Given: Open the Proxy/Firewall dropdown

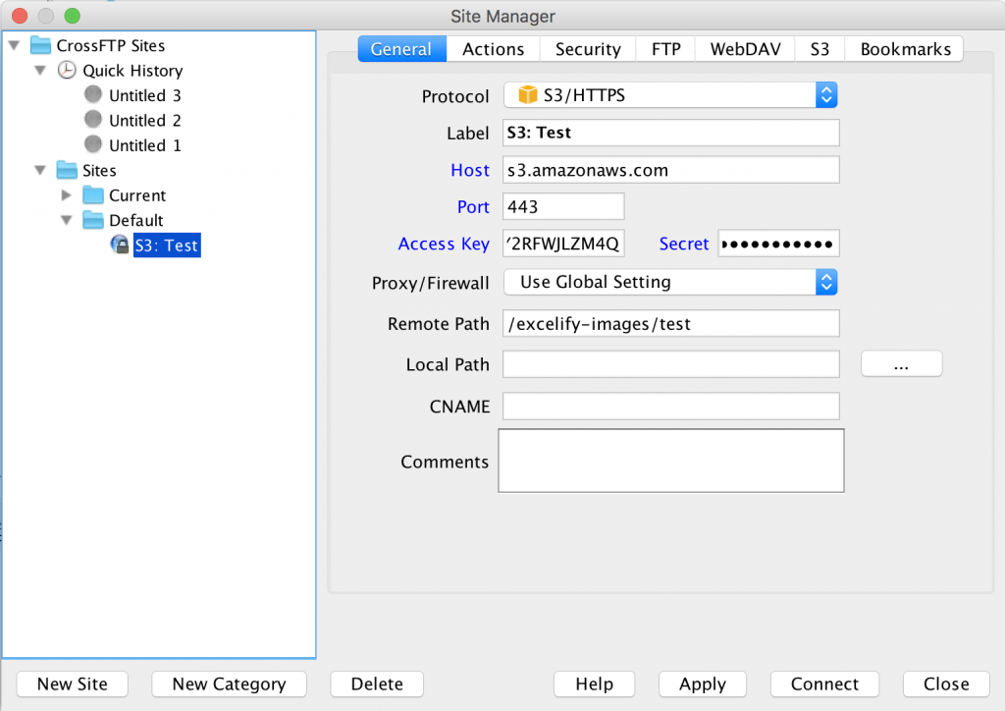Looking at the screenshot, I should click(x=825, y=282).
